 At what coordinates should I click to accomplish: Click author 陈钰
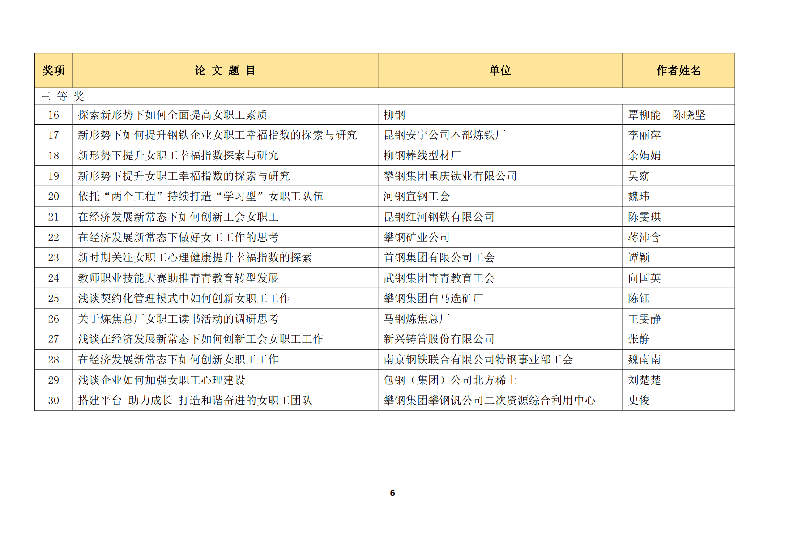(x=639, y=299)
